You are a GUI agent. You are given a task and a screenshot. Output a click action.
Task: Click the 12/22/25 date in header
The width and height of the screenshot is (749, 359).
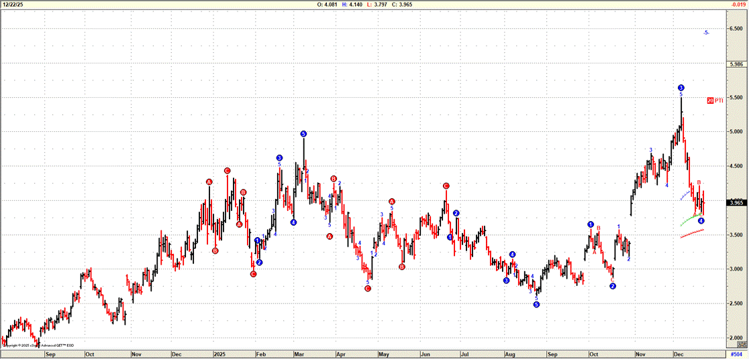click(12, 4)
